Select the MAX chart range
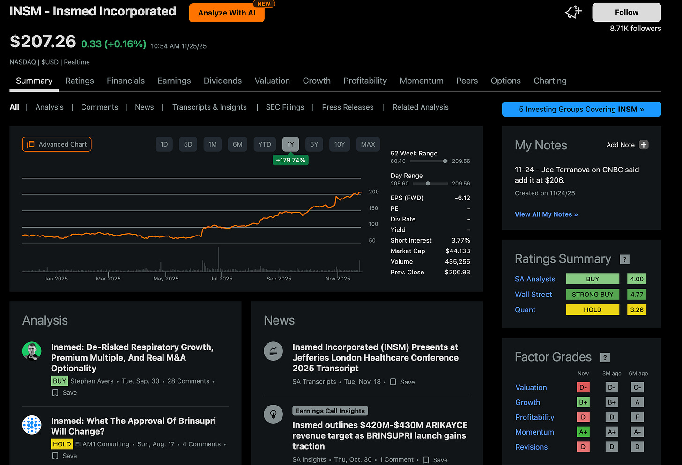This screenshot has width=682, height=465. pyautogui.click(x=368, y=144)
